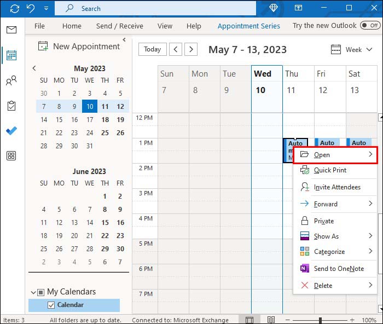Choose Send to OneNote

(x=335, y=269)
